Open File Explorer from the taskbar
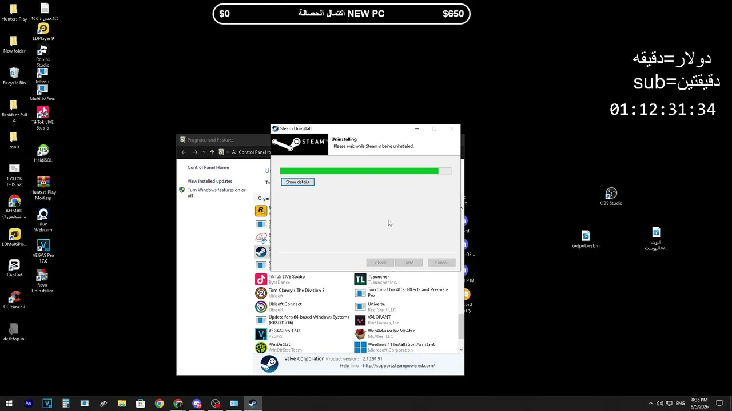 point(122,404)
